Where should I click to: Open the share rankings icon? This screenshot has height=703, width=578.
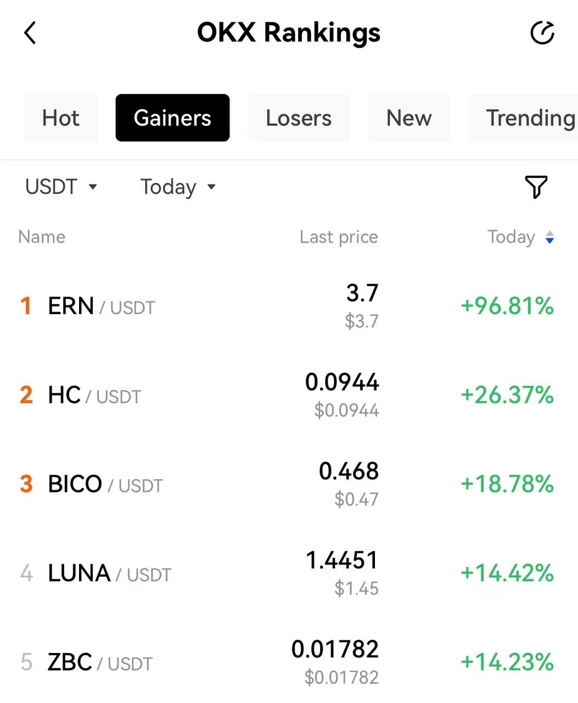pyautogui.click(x=542, y=33)
